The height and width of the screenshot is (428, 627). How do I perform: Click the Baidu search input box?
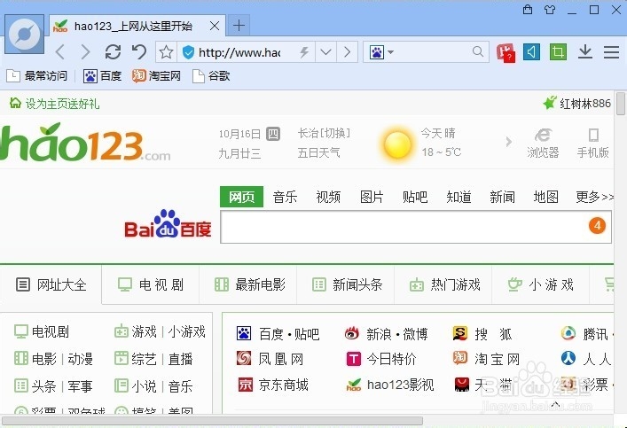click(416, 227)
